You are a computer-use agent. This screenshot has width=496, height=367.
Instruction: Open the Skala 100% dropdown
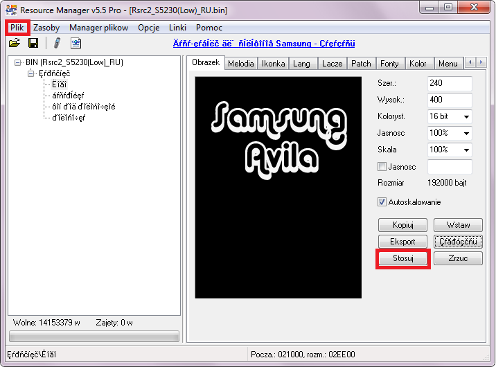(466, 150)
